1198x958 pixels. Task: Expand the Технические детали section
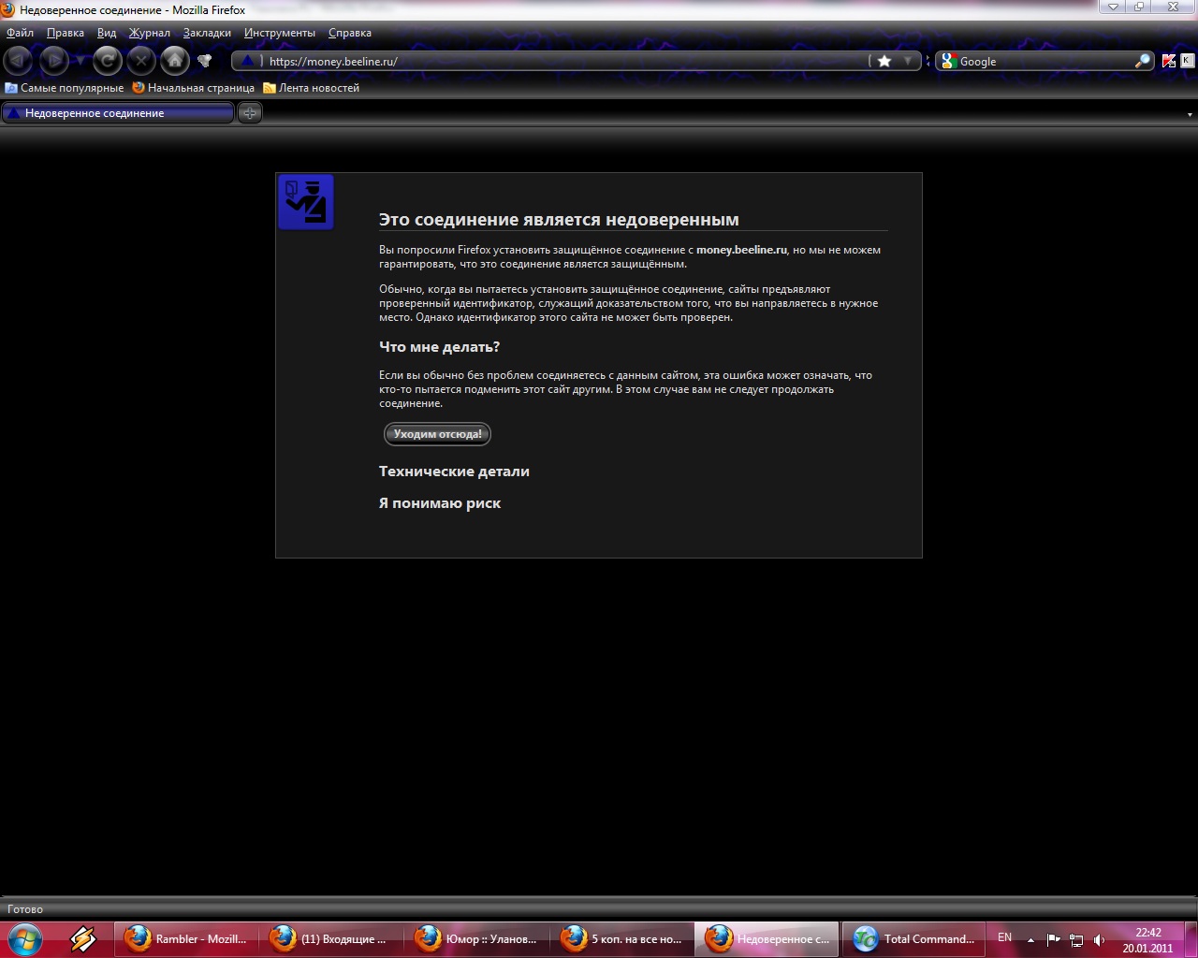[454, 472]
